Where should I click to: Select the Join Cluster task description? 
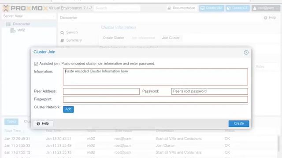165,145
